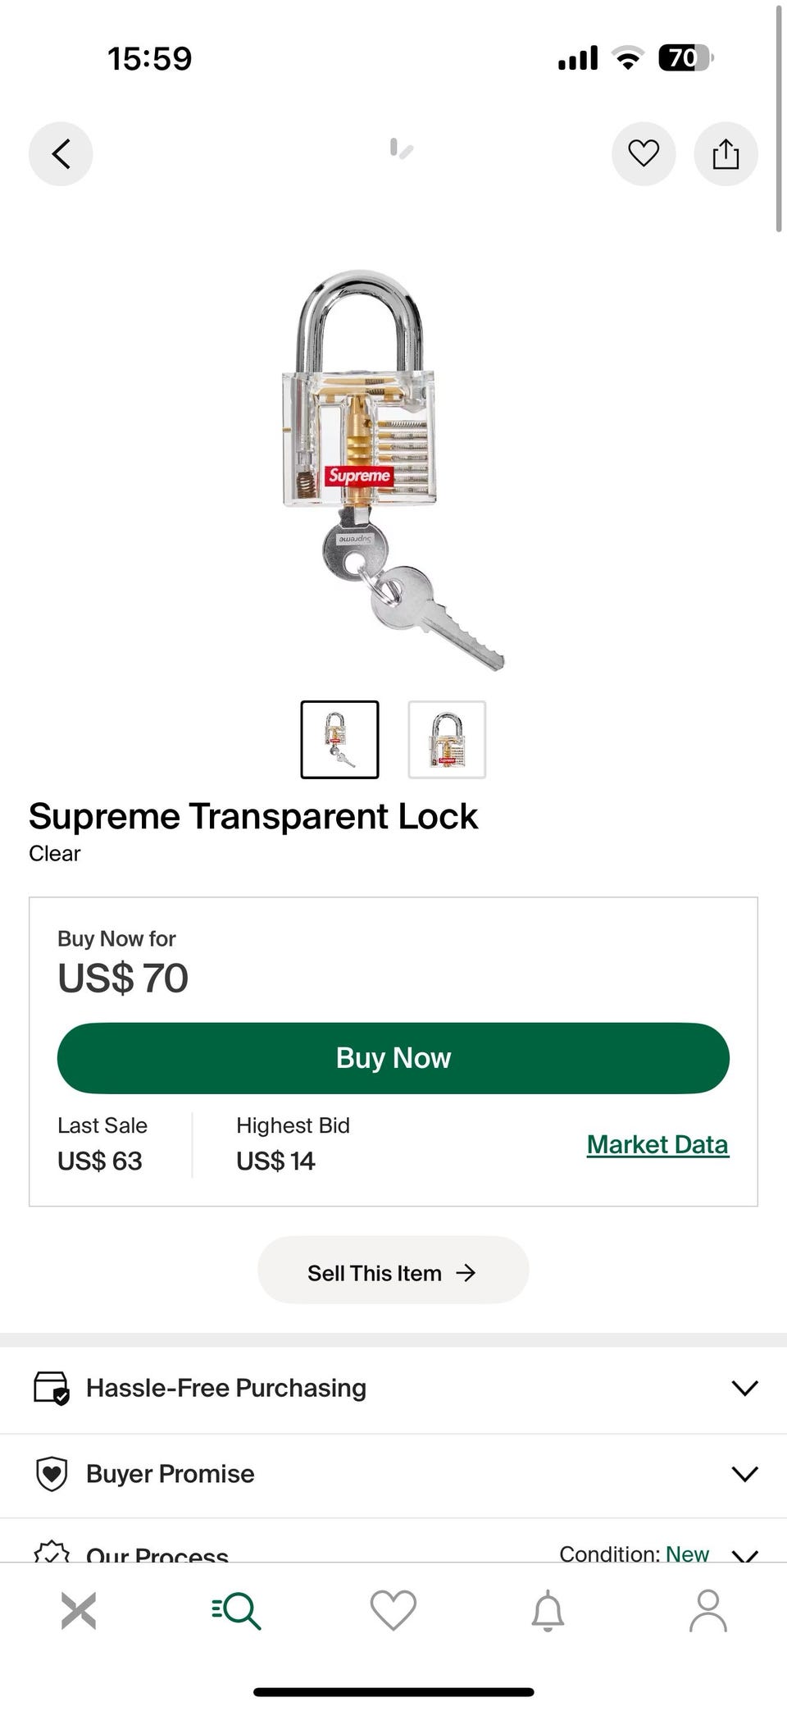787x1711 pixels.
Task: Favorite item with top heart icon
Action: pos(644,153)
